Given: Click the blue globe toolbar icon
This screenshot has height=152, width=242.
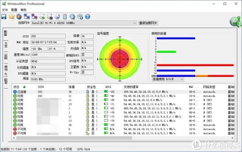Looking at the screenshot, I should [73, 16].
